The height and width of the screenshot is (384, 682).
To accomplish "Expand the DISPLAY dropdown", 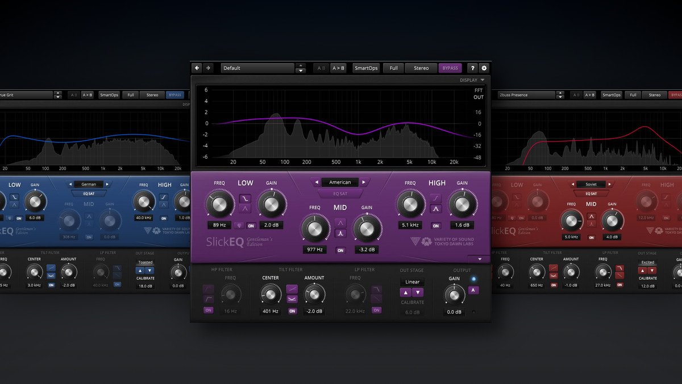I will click(x=472, y=80).
